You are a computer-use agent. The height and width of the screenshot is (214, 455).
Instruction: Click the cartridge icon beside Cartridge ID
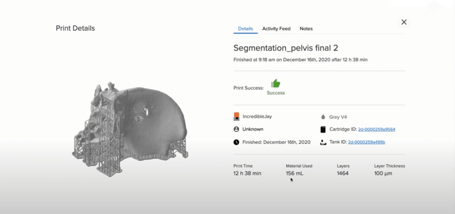click(323, 129)
